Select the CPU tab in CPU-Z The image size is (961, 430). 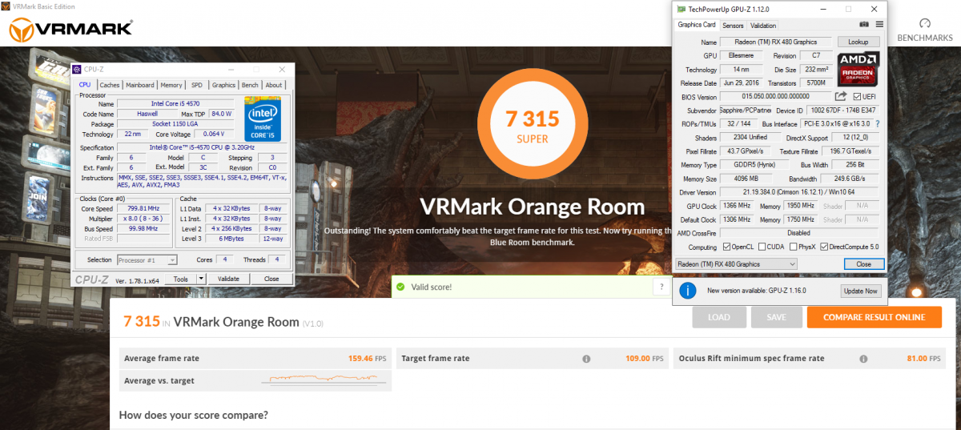click(85, 84)
